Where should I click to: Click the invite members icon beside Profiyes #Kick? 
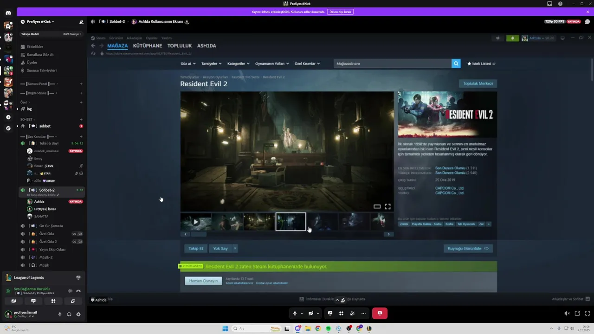point(81,22)
